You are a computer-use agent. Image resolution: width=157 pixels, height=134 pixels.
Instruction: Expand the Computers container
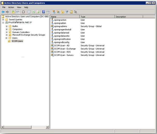pyautogui.click(x=6, y=29)
